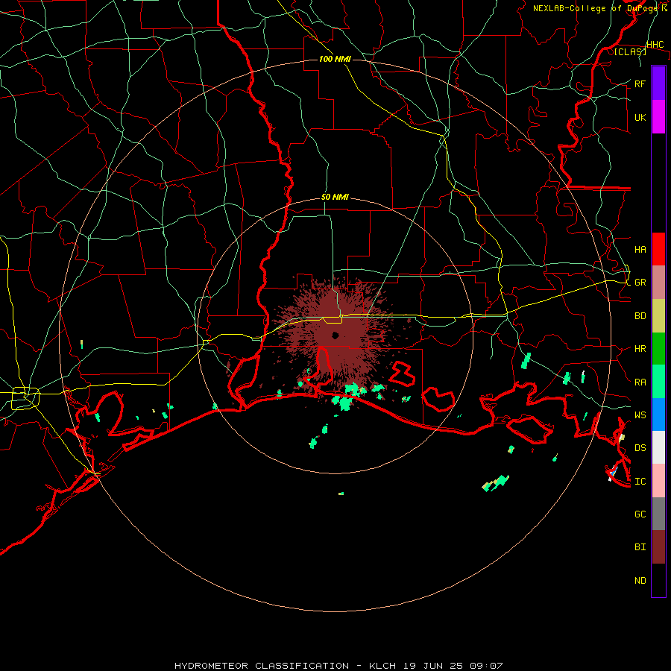Select the GC gray legend swatch

658,514
